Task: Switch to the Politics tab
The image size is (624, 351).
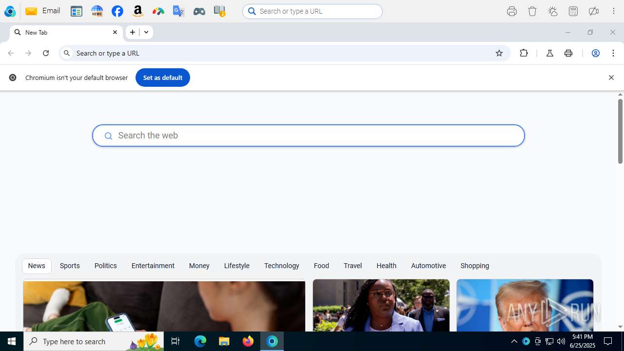Action: (x=106, y=266)
